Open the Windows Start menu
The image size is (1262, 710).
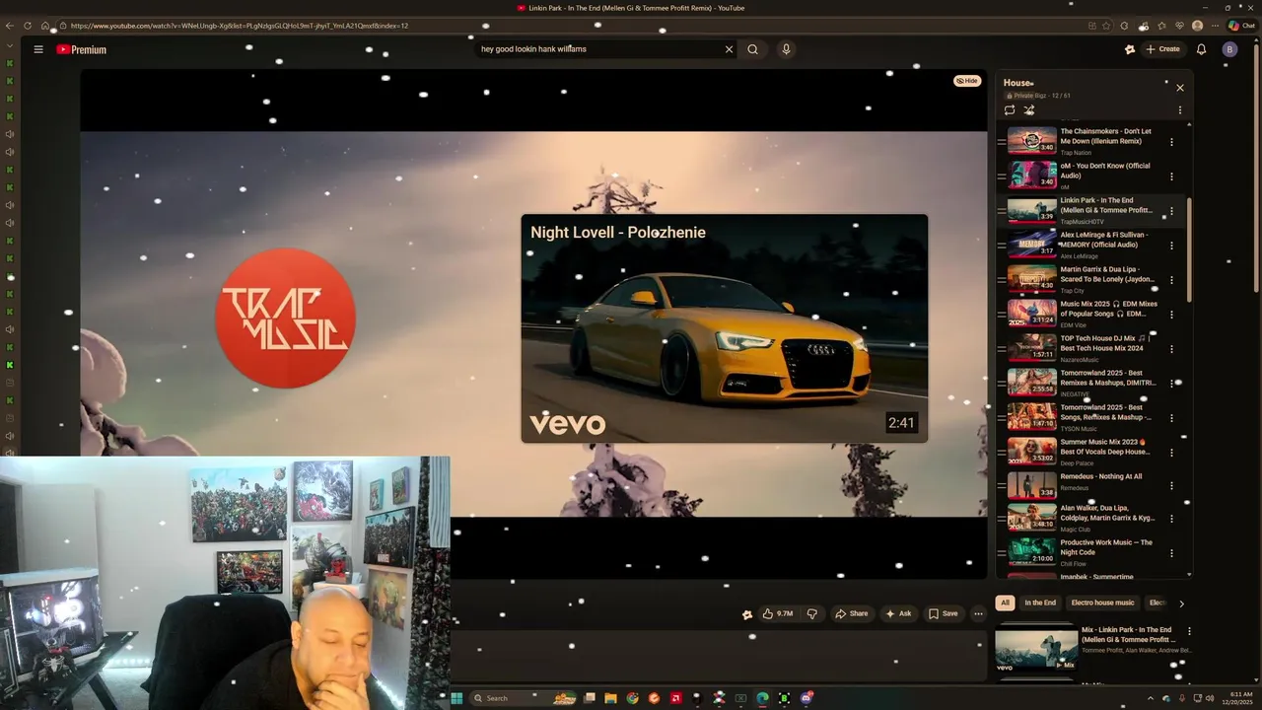click(456, 698)
